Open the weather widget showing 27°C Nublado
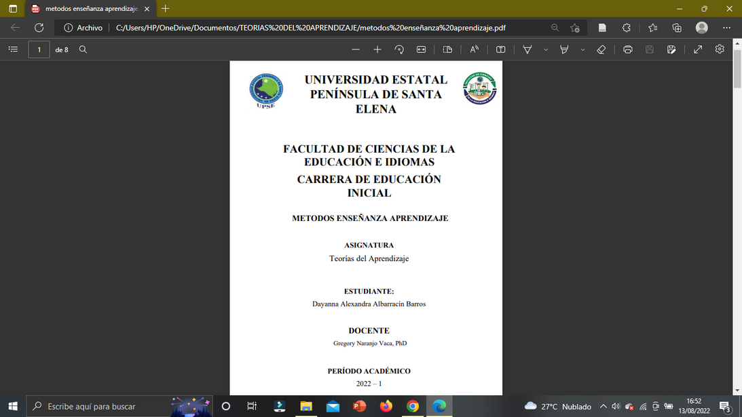 tap(558, 406)
